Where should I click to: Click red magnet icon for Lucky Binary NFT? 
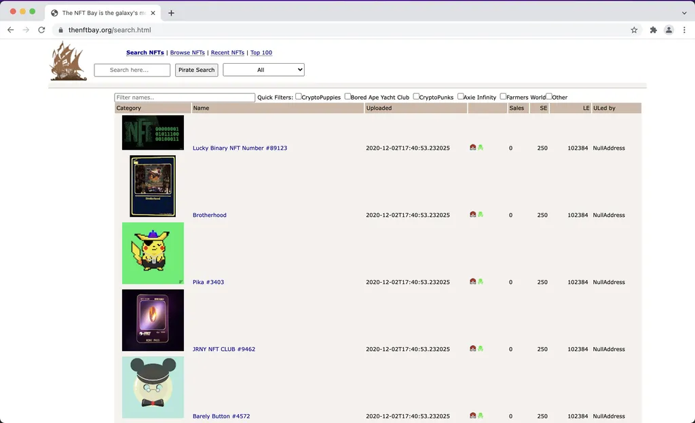click(473, 147)
